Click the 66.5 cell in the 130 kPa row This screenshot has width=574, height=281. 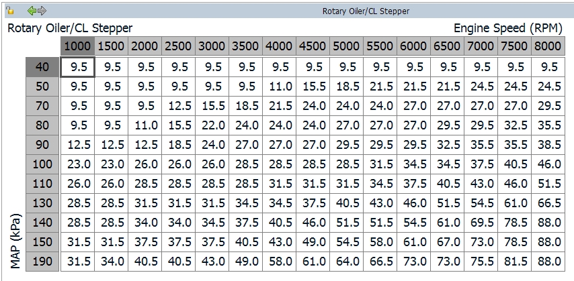tap(548, 203)
